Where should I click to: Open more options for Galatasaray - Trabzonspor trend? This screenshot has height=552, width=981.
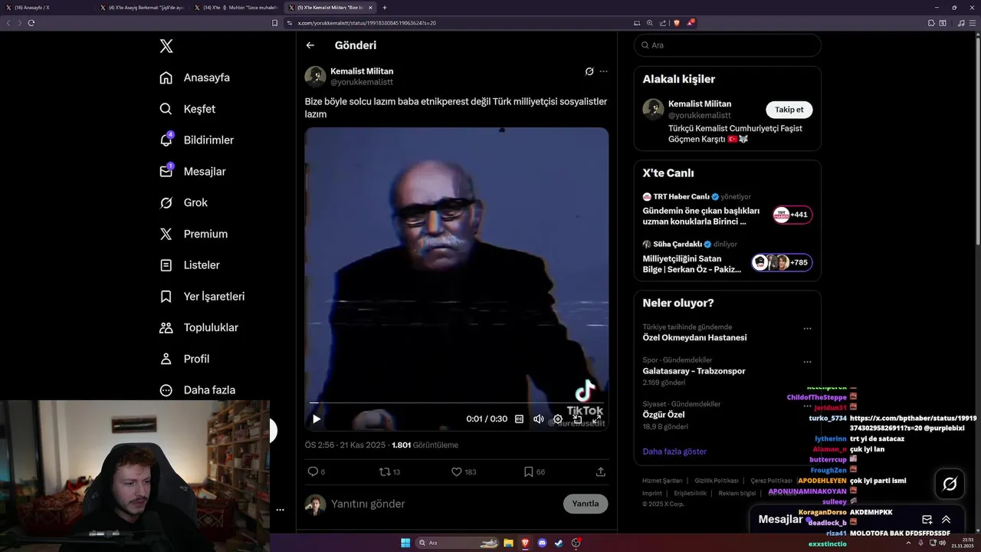point(807,362)
